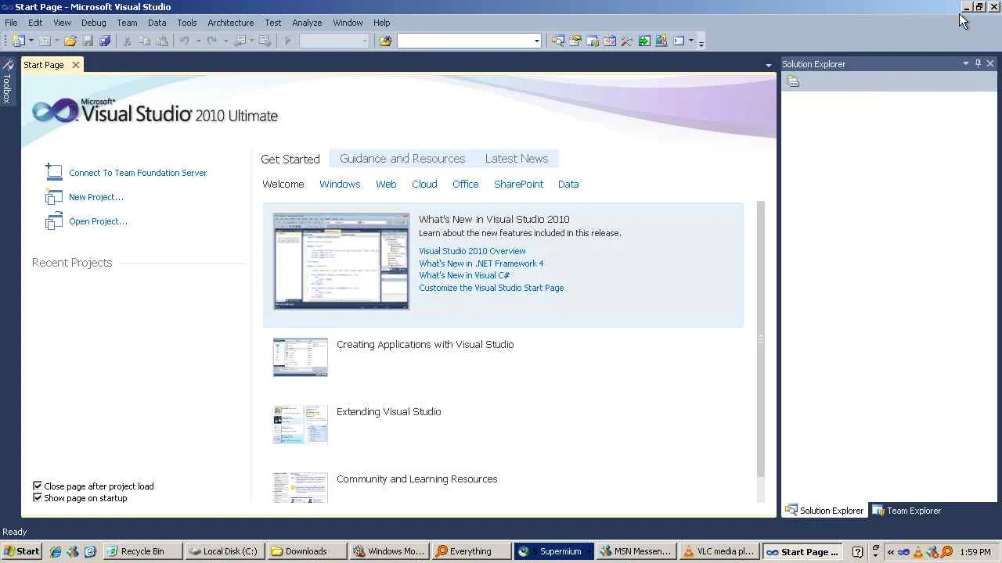The width and height of the screenshot is (1002, 563).
Task: Click the Save All toolbar icon
Action: 105,41
